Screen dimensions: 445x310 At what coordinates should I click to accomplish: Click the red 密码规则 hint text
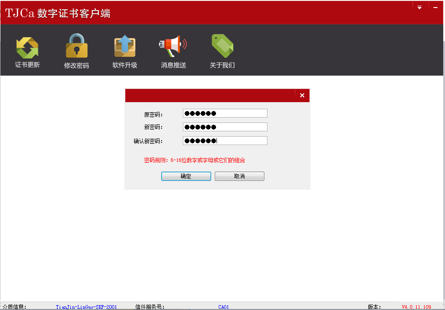click(x=194, y=160)
